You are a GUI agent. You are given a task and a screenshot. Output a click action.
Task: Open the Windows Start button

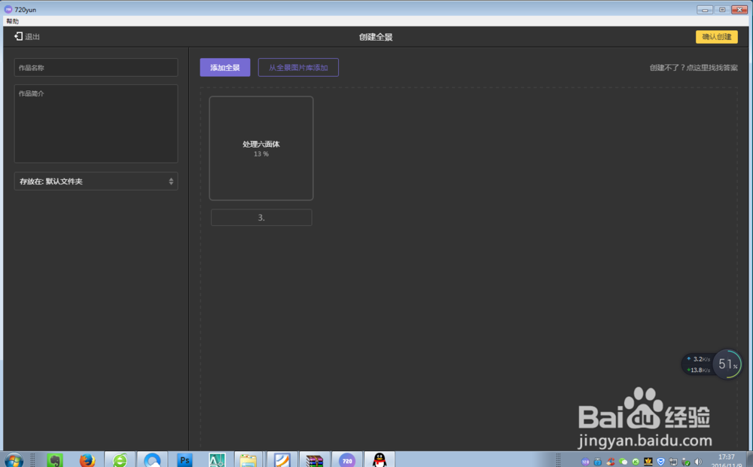(14, 460)
